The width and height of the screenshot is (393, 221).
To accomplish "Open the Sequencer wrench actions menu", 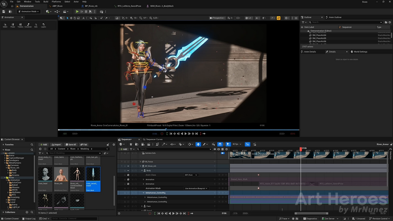I will tap(164, 144).
